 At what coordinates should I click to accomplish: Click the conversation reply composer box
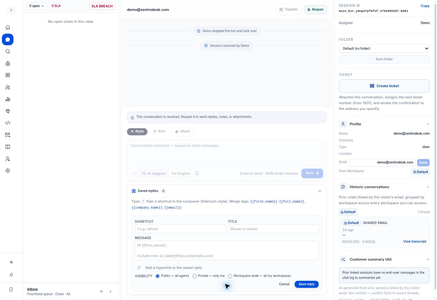point(227,153)
